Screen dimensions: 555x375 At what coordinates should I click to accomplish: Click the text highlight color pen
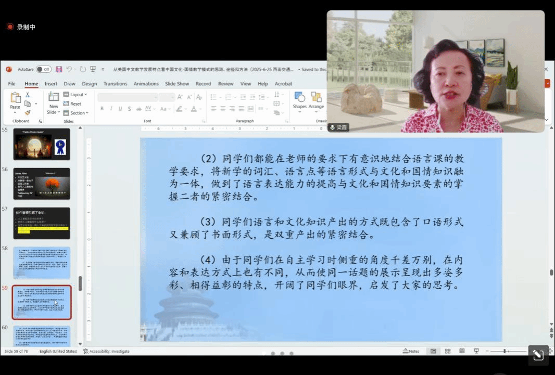(x=180, y=109)
